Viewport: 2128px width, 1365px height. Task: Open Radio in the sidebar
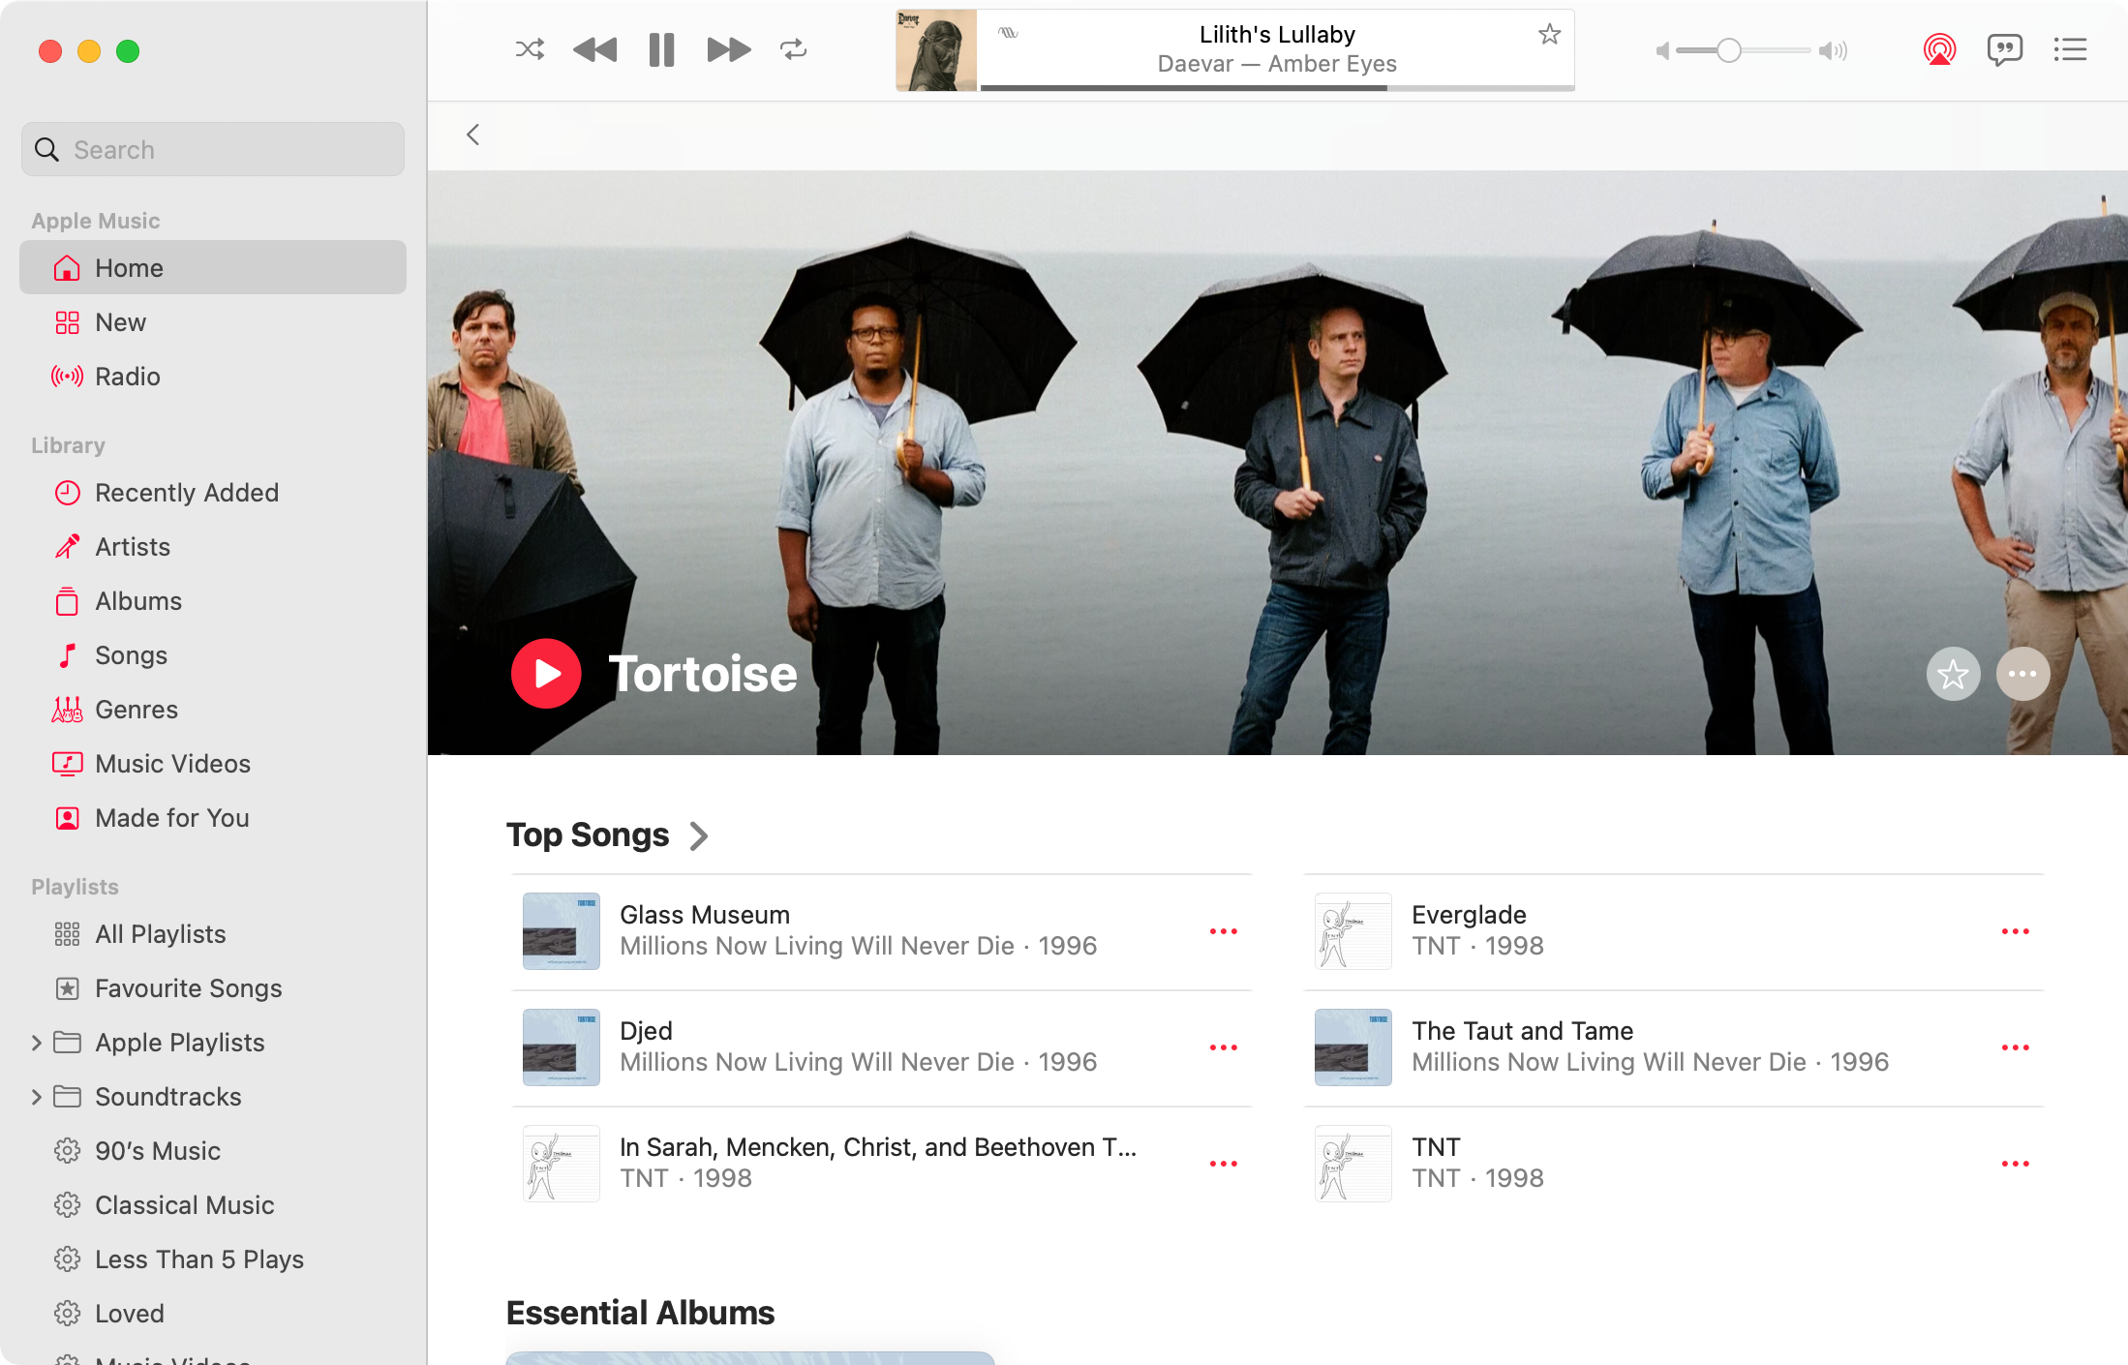tap(213, 376)
